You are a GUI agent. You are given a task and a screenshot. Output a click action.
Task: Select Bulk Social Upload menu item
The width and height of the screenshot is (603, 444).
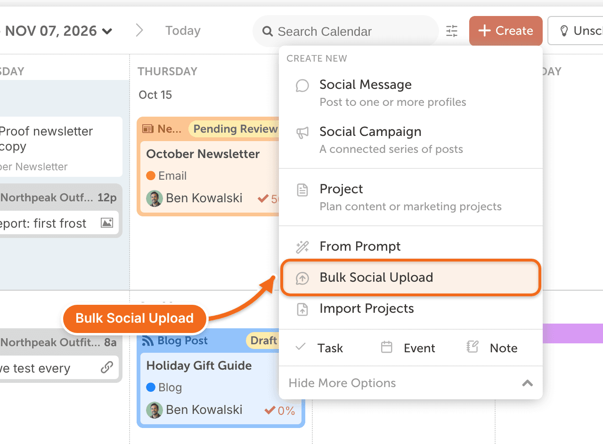411,277
